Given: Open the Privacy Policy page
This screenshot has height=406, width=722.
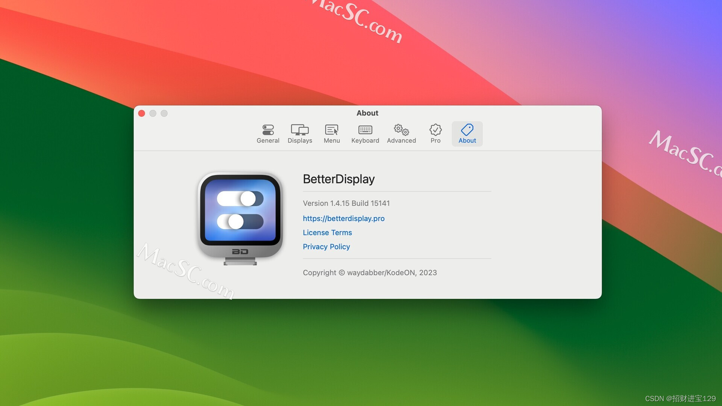Looking at the screenshot, I should (326, 246).
